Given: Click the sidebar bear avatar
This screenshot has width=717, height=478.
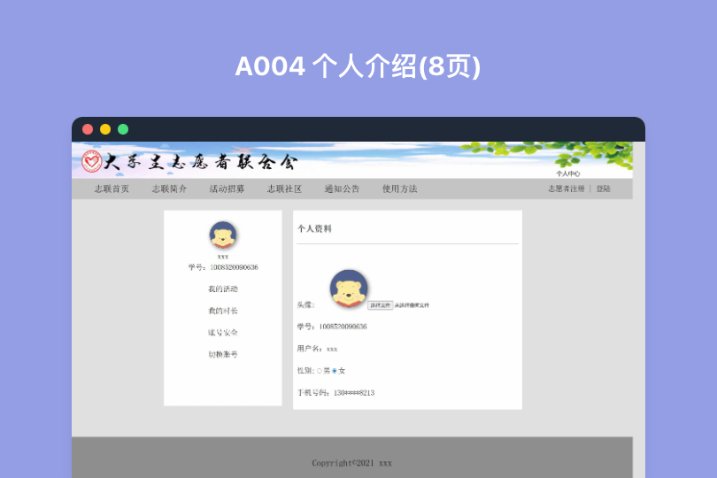Looking at the screenshot, I should 223,235.
